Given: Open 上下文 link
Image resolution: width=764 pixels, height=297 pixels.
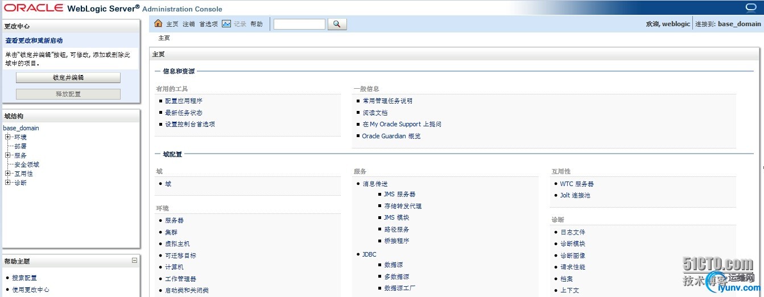Looking at the screenshot, I should [x=569, y=290].
